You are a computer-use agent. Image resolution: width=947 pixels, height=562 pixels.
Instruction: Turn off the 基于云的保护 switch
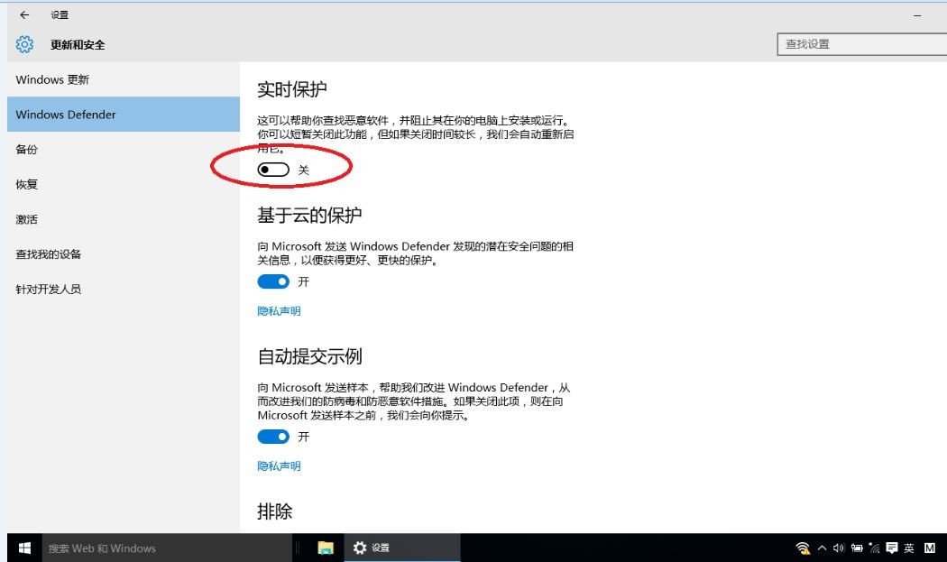[273, 281]
